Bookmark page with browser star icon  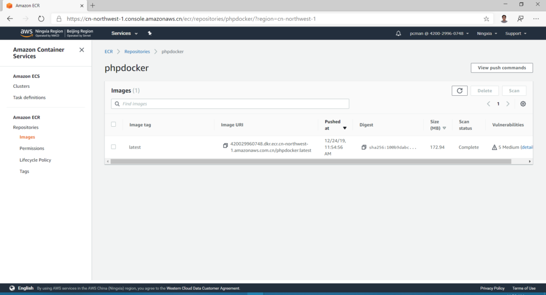(486, 19)
